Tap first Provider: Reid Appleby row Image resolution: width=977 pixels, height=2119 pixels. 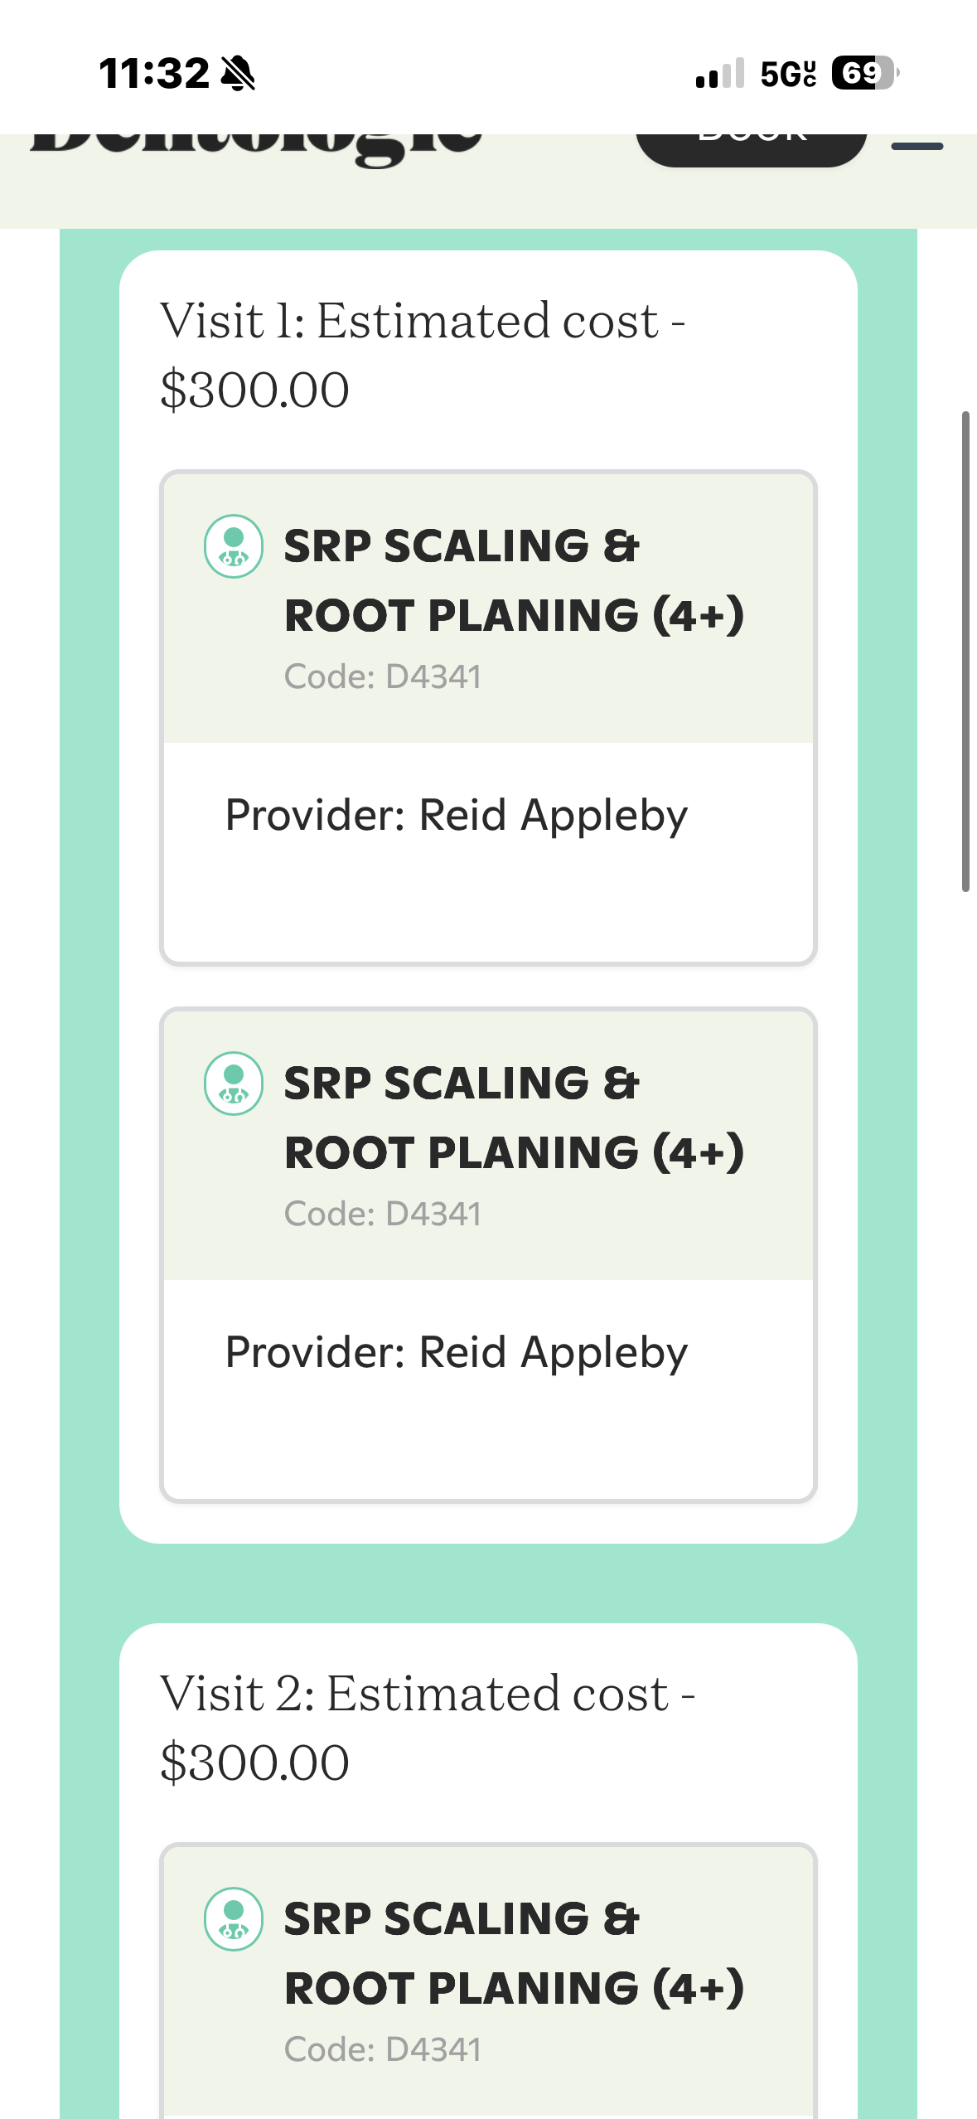click(x=457, y=815)
